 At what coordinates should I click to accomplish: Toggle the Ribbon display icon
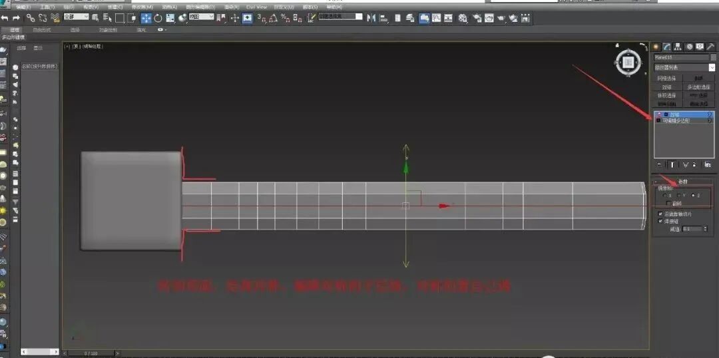[424, 18]
